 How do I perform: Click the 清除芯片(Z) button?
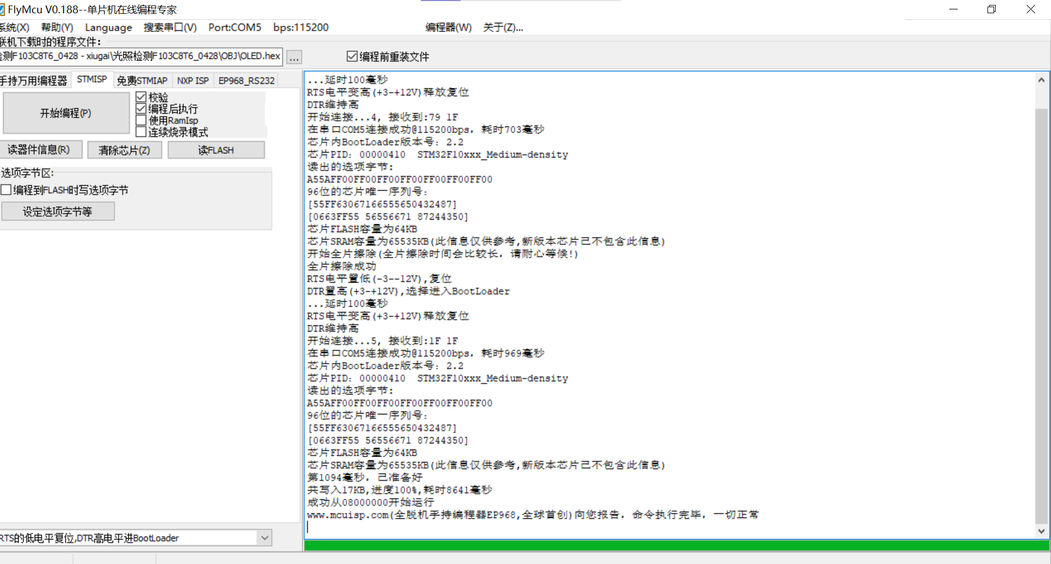(x=124, y=150)
